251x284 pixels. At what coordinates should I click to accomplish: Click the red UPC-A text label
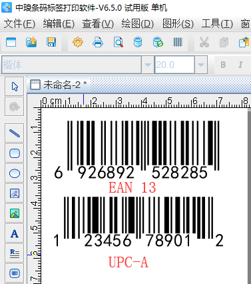pyautogui.click(x=128, y=262)
